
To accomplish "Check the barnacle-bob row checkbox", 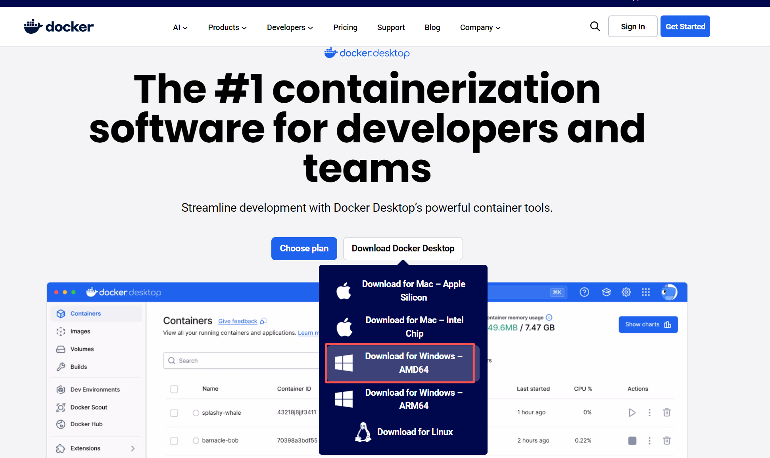I will click(174, 441).
